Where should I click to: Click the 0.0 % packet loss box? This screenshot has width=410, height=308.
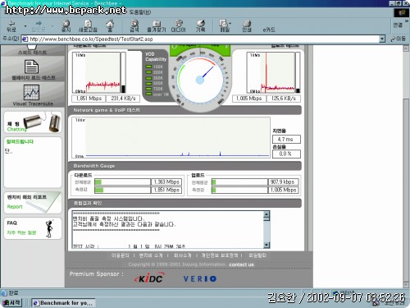(x=286, y=154)
